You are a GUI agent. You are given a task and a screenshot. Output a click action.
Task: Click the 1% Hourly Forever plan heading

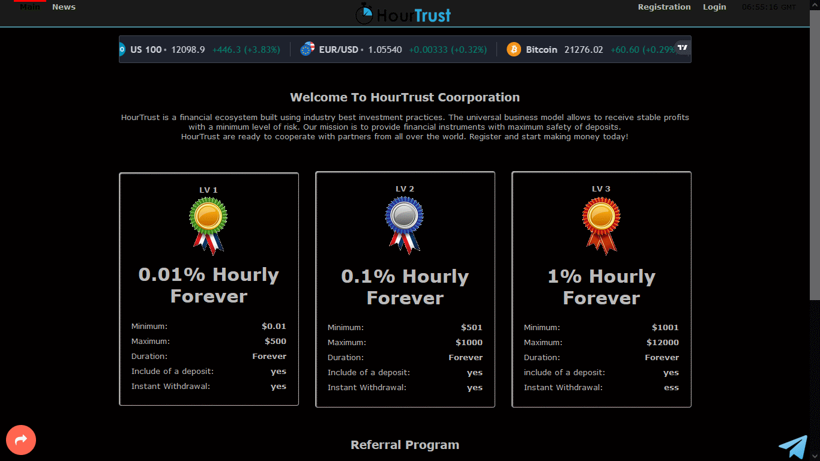[601, 287]
